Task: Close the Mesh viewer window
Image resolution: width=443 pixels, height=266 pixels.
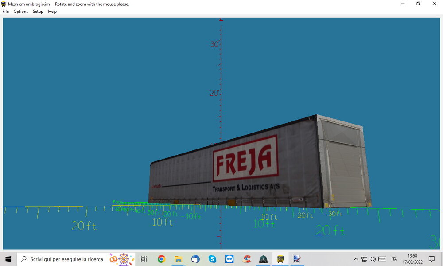Action: (x=434, y=4)
